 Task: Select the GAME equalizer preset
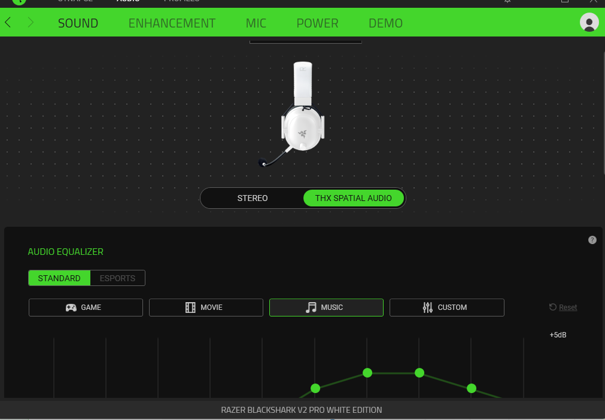tap(86, 308)
